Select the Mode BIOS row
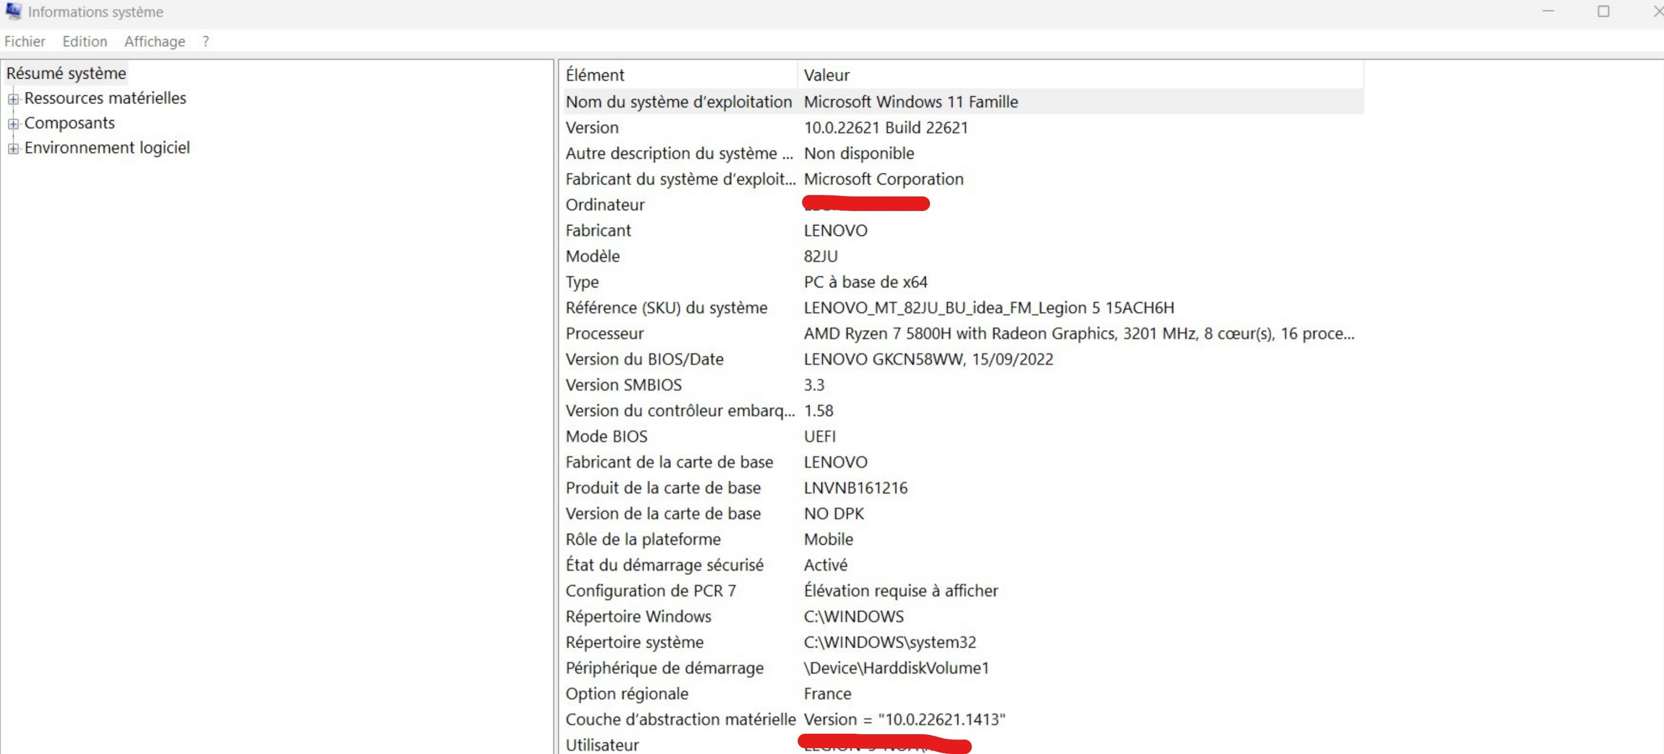Screen dimensions: 1664x754 point(606,436)
